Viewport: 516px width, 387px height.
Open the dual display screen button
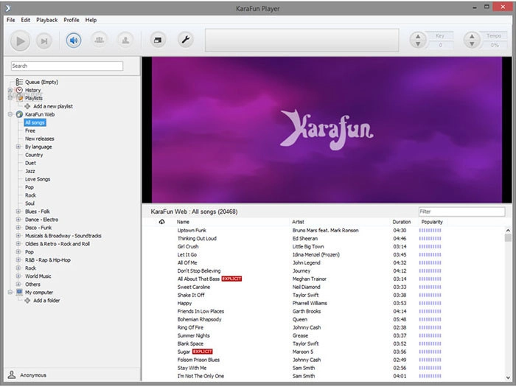point(158,41)
